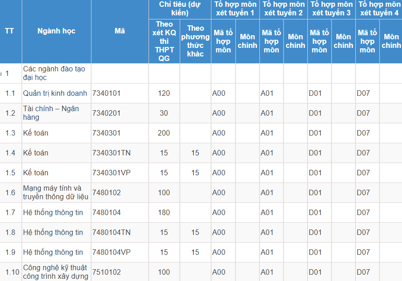Viewport: 402px width, 281px height.
Task: Click the "Theo xét KQ thi THPT QG" header
Action: (x=164, y=41)
